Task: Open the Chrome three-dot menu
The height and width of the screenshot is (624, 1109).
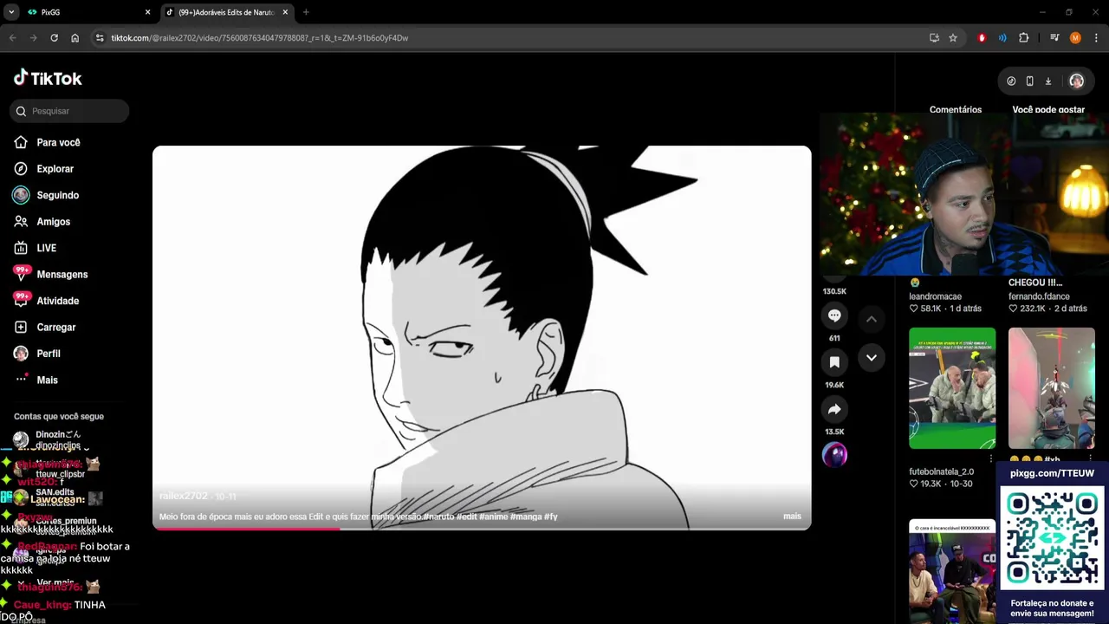Action: [x=1094, y=38]
